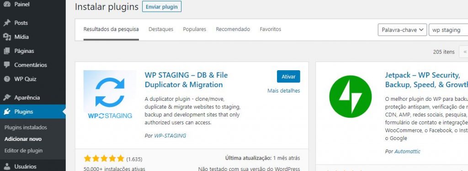Click 'Não testado com sua versão' notice
The width and height of the screenshot is (468, 171).
tap(249, 169)
